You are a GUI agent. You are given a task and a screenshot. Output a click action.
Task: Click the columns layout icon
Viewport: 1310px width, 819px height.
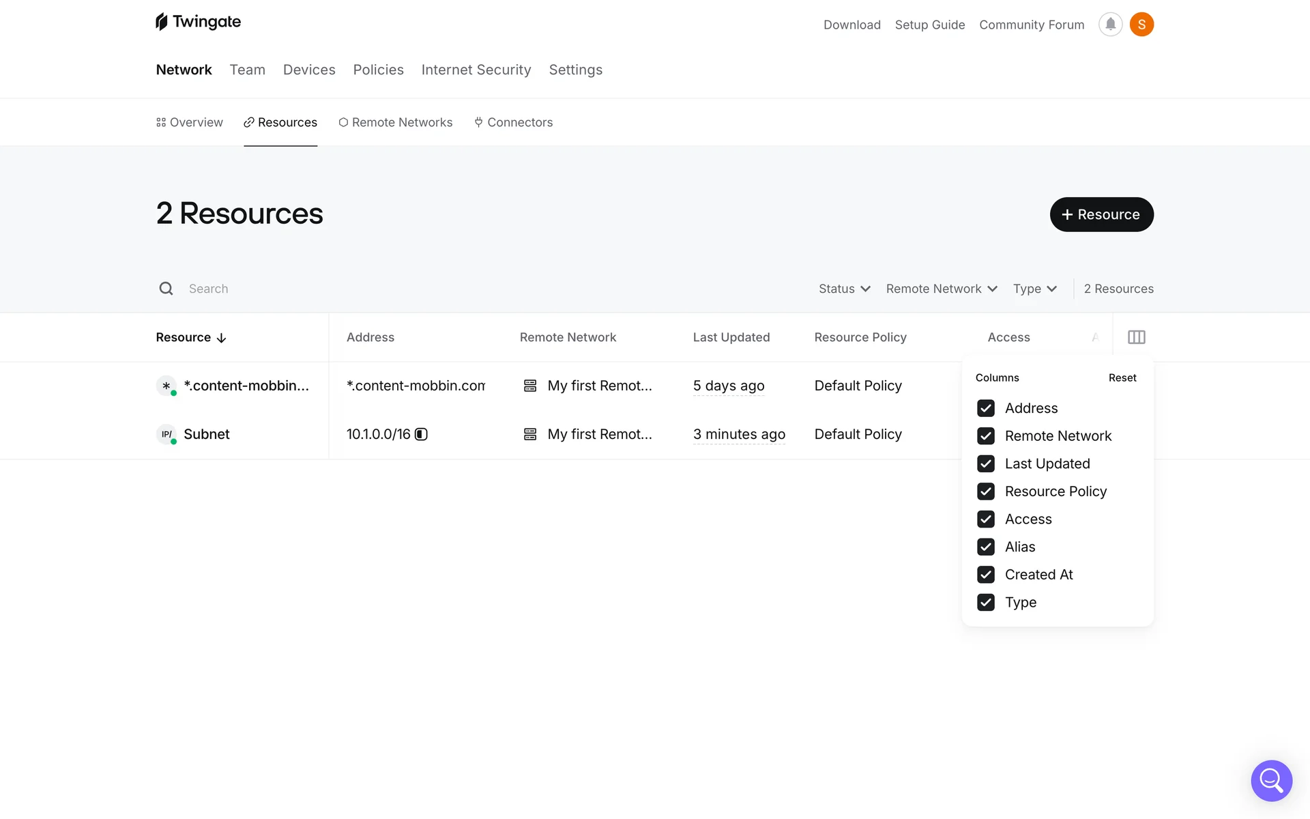pyautogui.click(x=1136, y=337)
